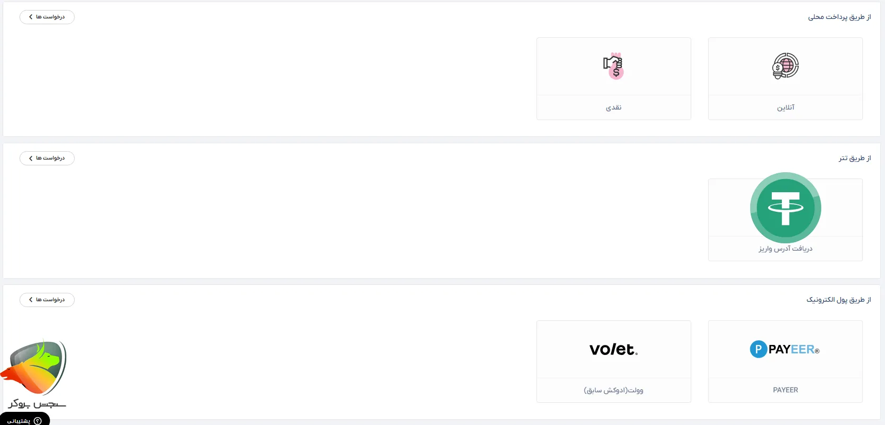Click the broker bull shield logo
The image size is (885, 425).
point(36,368)
